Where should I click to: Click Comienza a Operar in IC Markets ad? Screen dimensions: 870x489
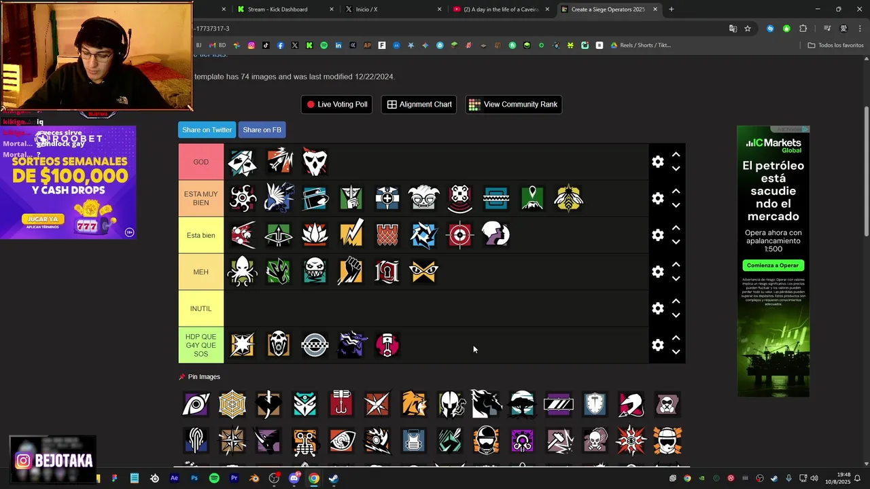click(x=773, y=266)
